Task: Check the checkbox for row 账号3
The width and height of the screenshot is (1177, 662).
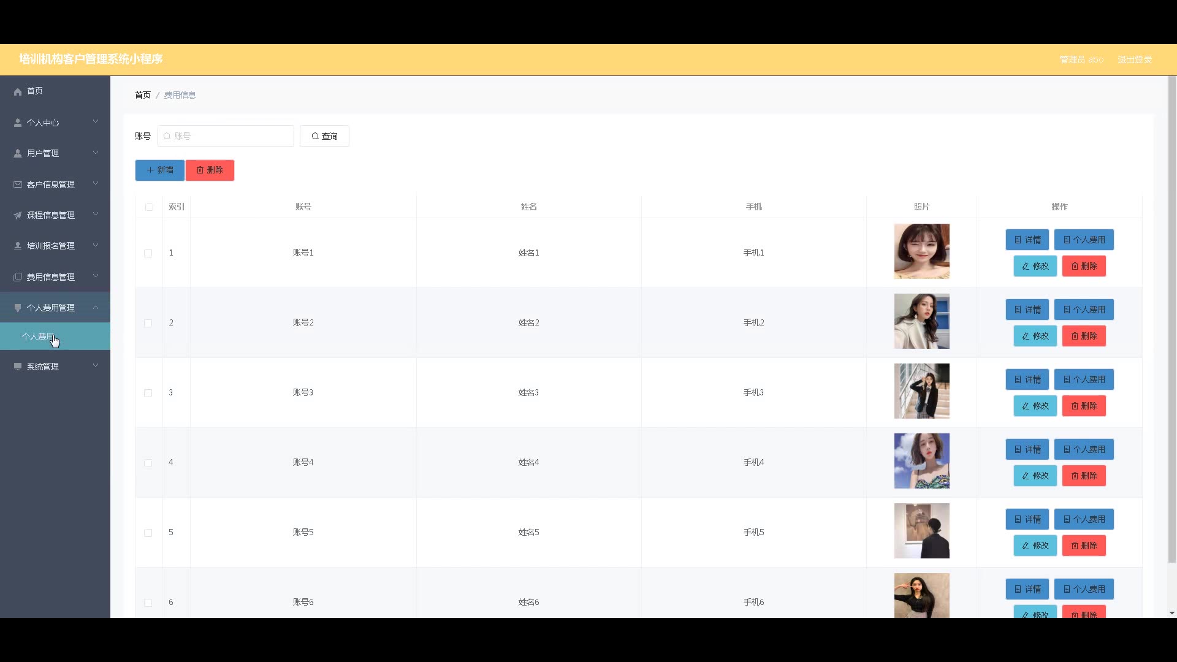Action: click(148, 393)
